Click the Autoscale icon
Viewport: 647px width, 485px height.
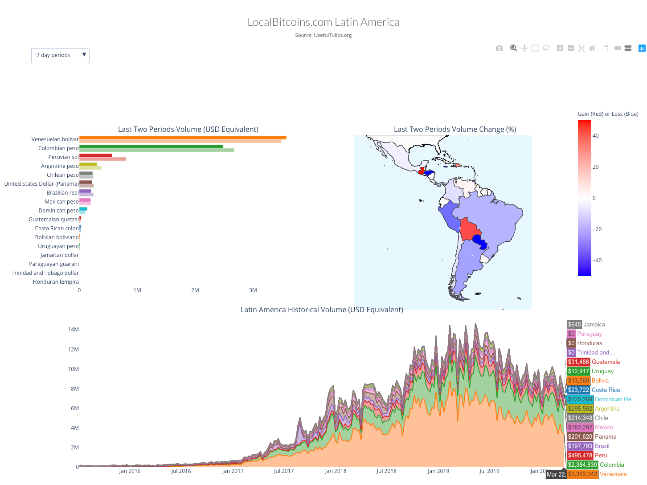point(581,48)
